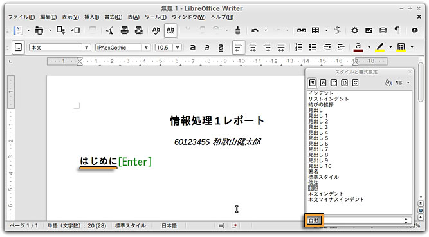Show Frame Styles in the styles panel
Image resolution: width=429 pixels, height=237 pixels.
coord(334,82)
